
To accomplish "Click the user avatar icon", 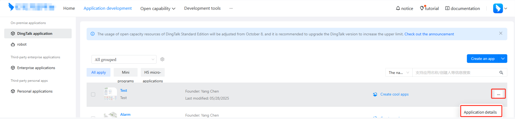I will pyautogui.click(x=498, y=8).
